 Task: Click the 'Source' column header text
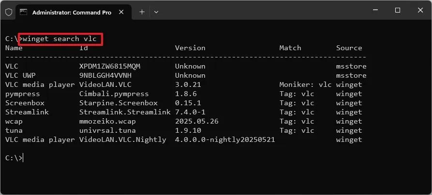pyautogui.click(x=349, y=48)
